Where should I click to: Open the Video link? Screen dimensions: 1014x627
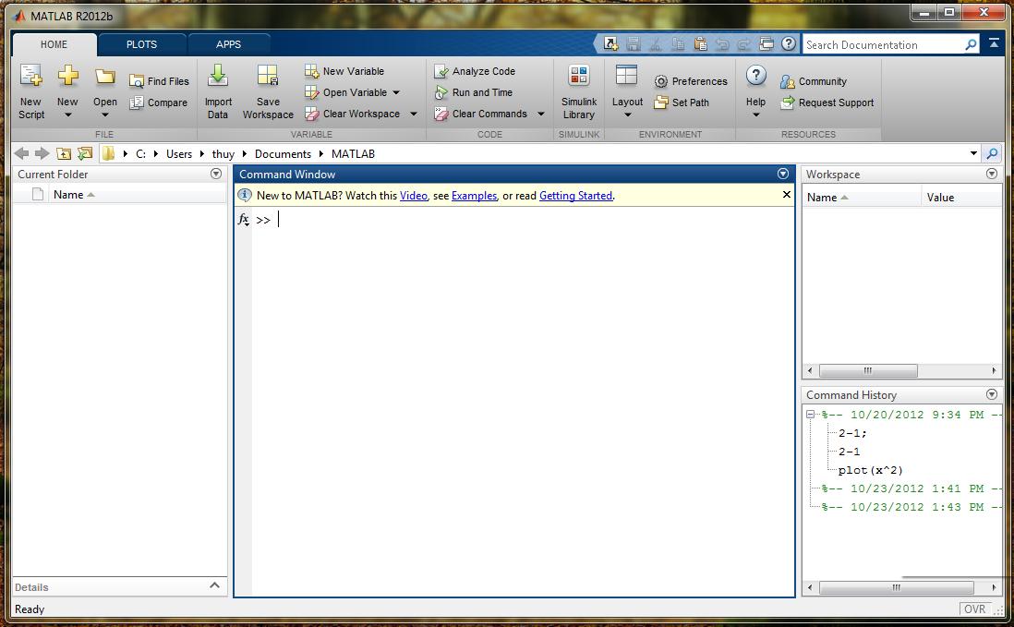tap(413, 196)
